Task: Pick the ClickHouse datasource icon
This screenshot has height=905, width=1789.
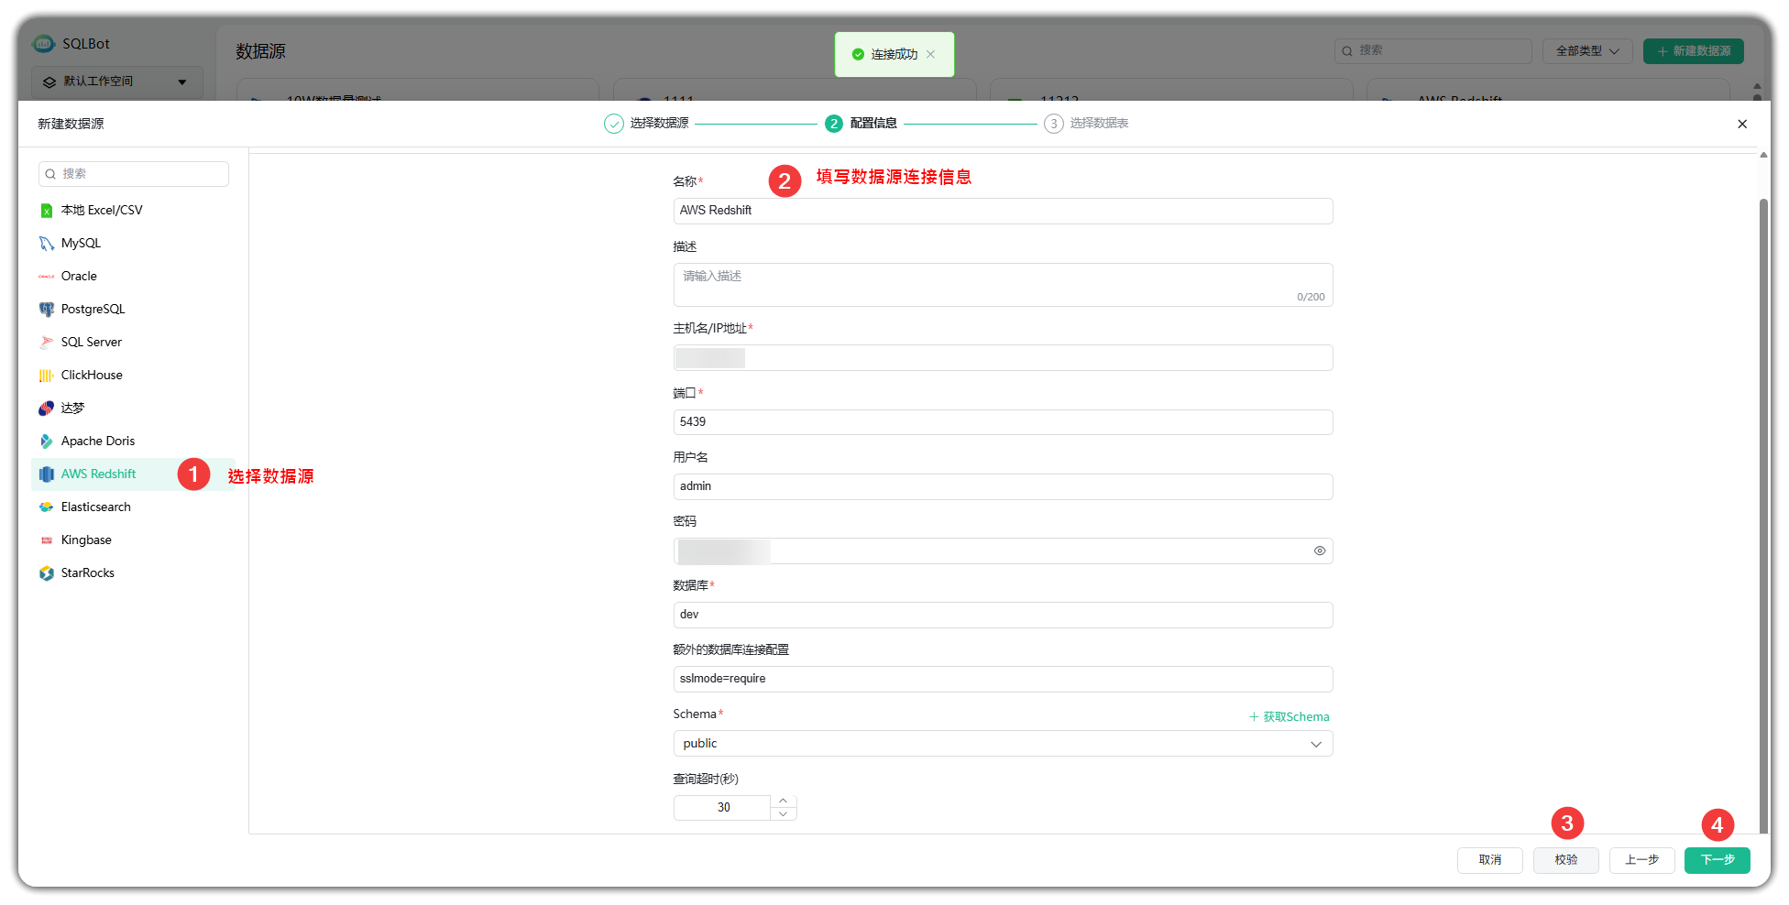Action: (47, 376)
